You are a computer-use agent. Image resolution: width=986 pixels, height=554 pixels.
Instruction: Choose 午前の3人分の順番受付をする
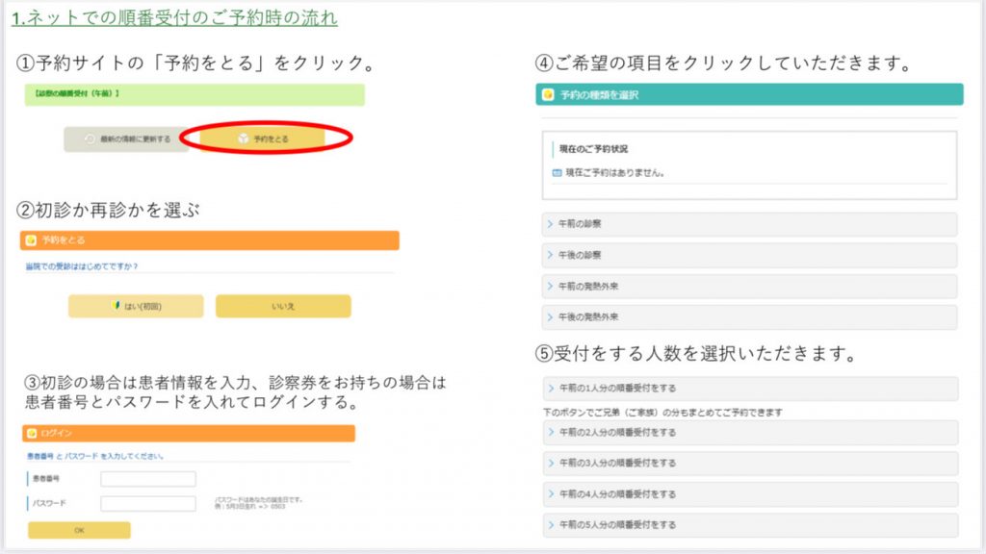(x=750, y=464)
